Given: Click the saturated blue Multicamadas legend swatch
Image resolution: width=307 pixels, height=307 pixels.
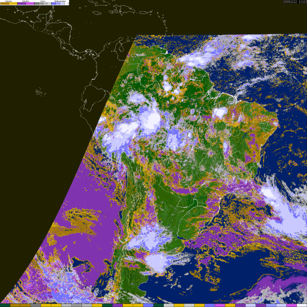Looking at the screenshot, I should [x=54, y=3].
